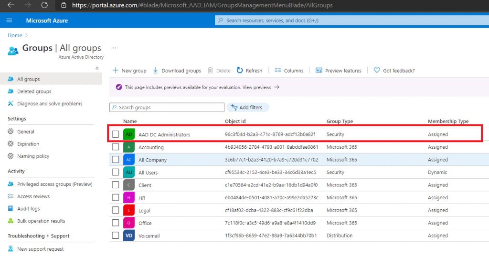Click the magenta H avatar for HR
Image resolution: width=489 pixels, height=266 pixels.
tap(129, 198)
